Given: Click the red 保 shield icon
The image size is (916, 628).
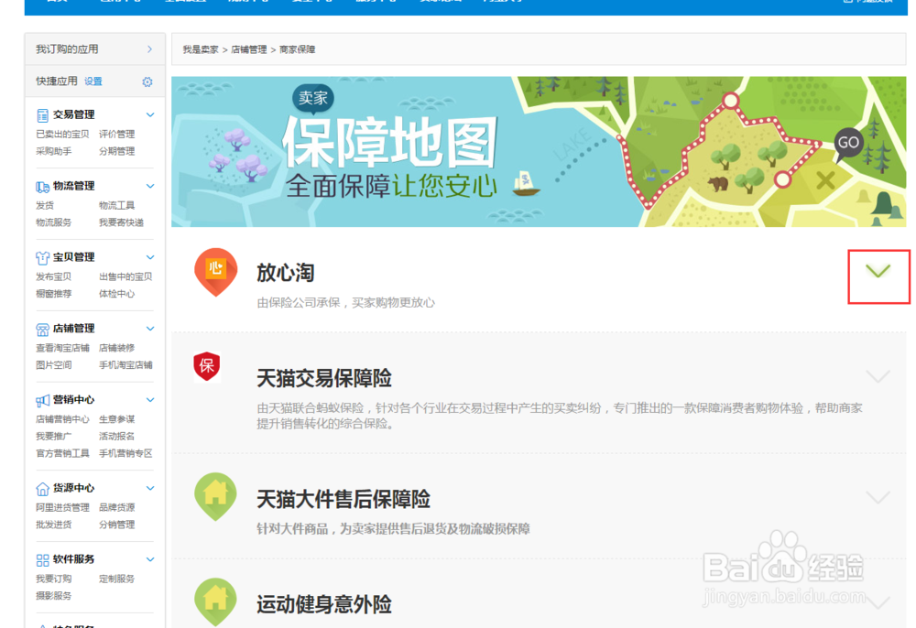Looking at the screenshot, I should coord(207,366).
